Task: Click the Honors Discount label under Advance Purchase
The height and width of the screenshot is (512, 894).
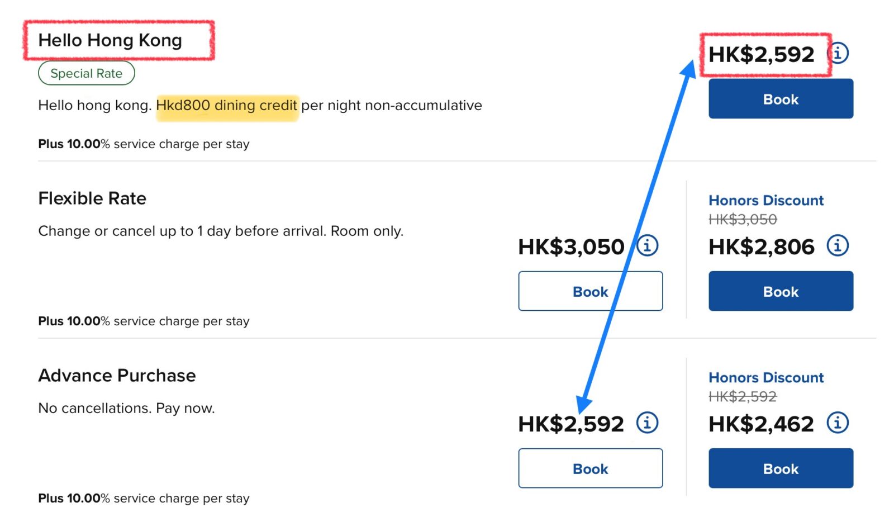Action: click(x=765, y=377)
